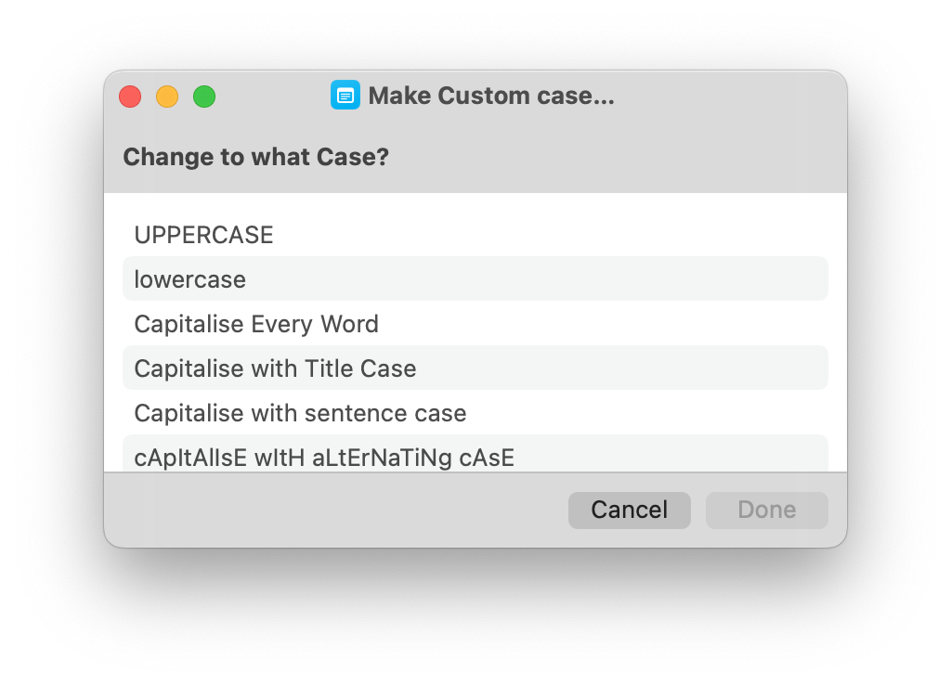The image size is (951, 685).
Task: Close the dialog with the red button
Action: tap(130, 97)
